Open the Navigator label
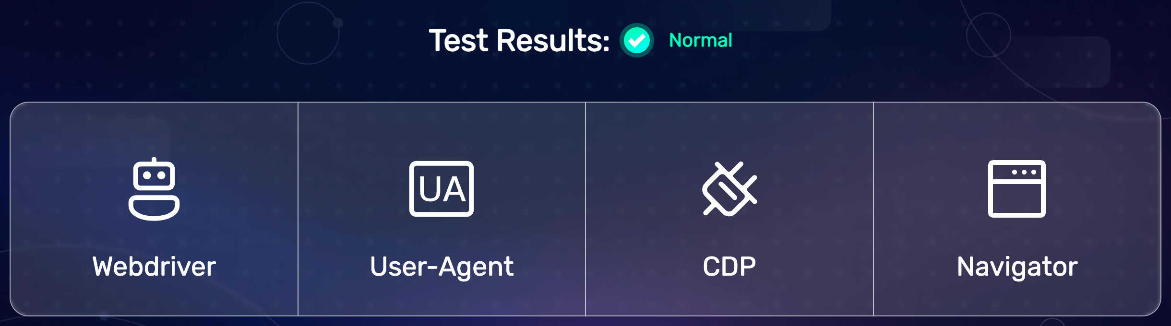Viewport: 1171px width, 326px height. coord(1017,267)
